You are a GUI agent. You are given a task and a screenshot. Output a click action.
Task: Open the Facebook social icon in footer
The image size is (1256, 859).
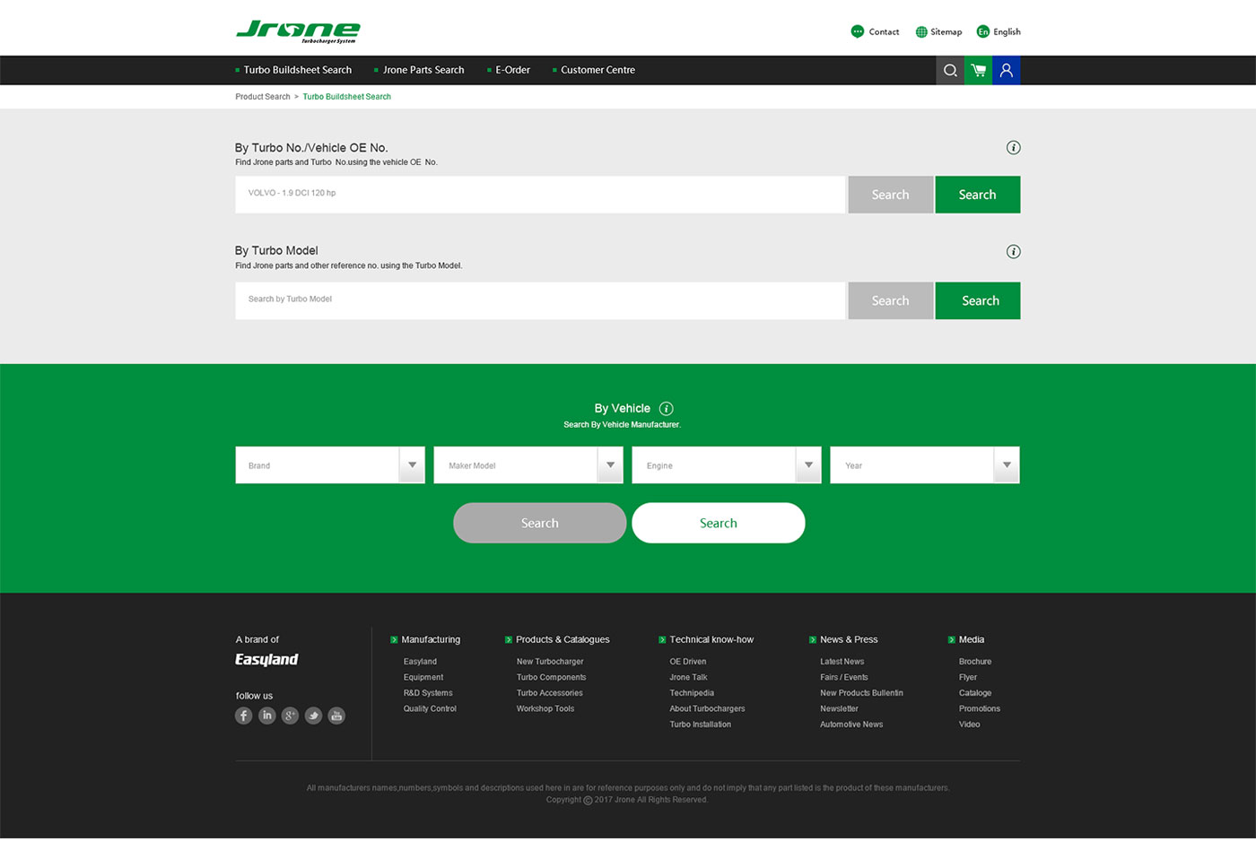coord(243,716)
